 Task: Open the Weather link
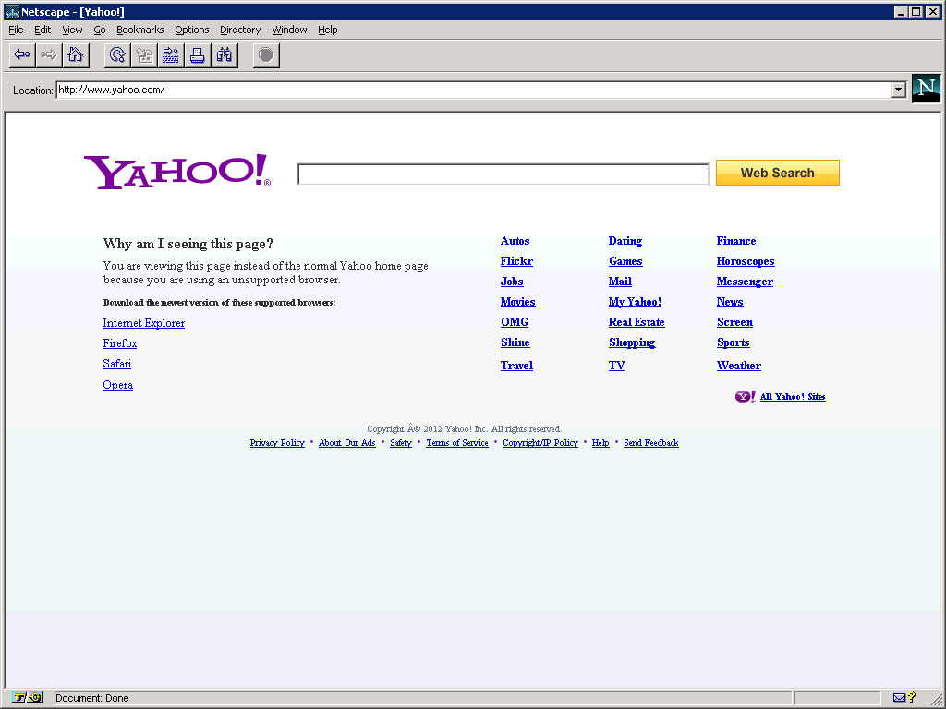coord(739,366)
